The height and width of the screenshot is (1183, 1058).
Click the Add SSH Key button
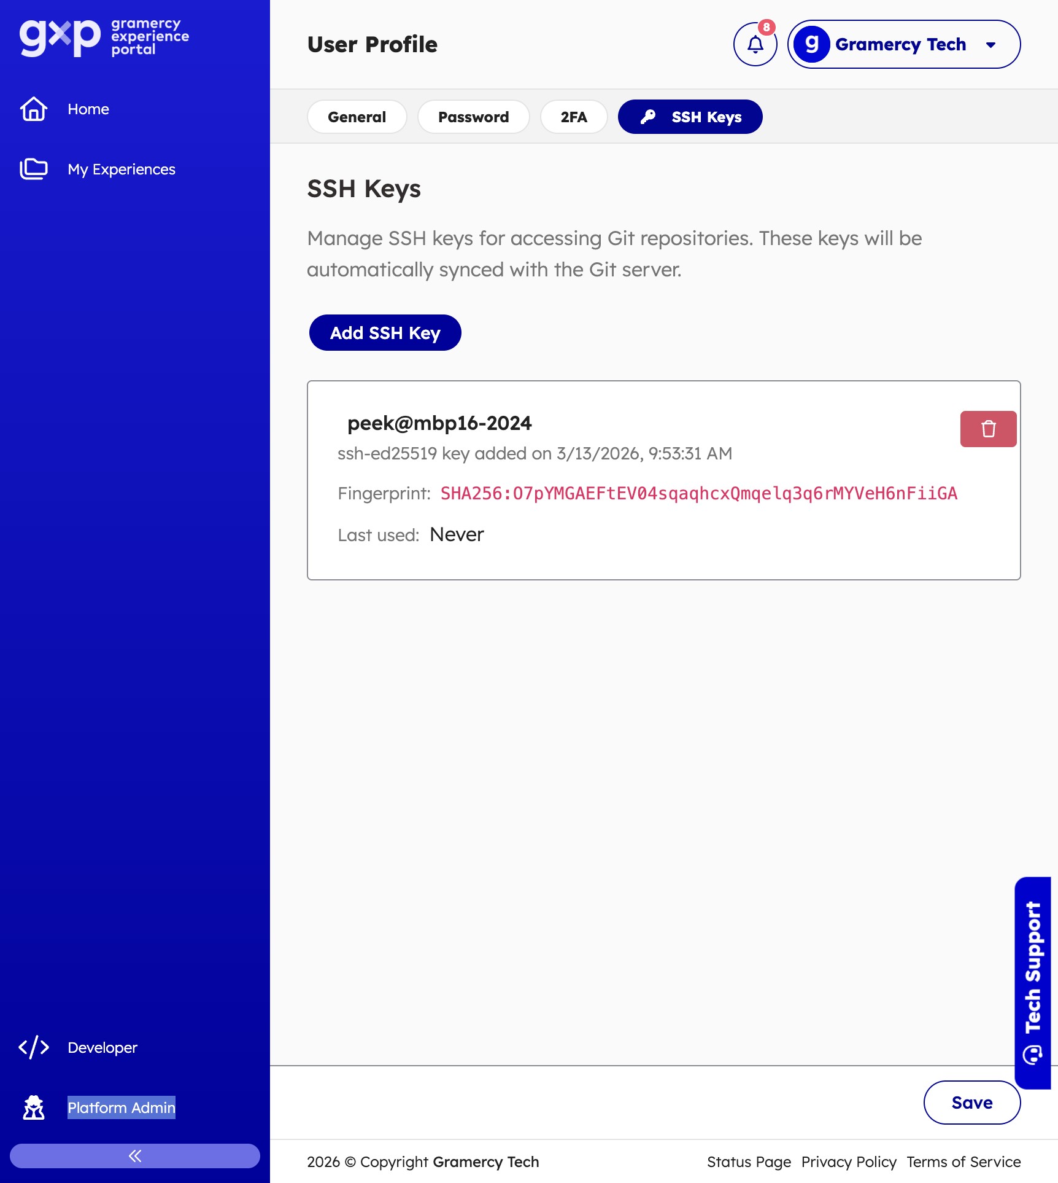coord(385,332)
